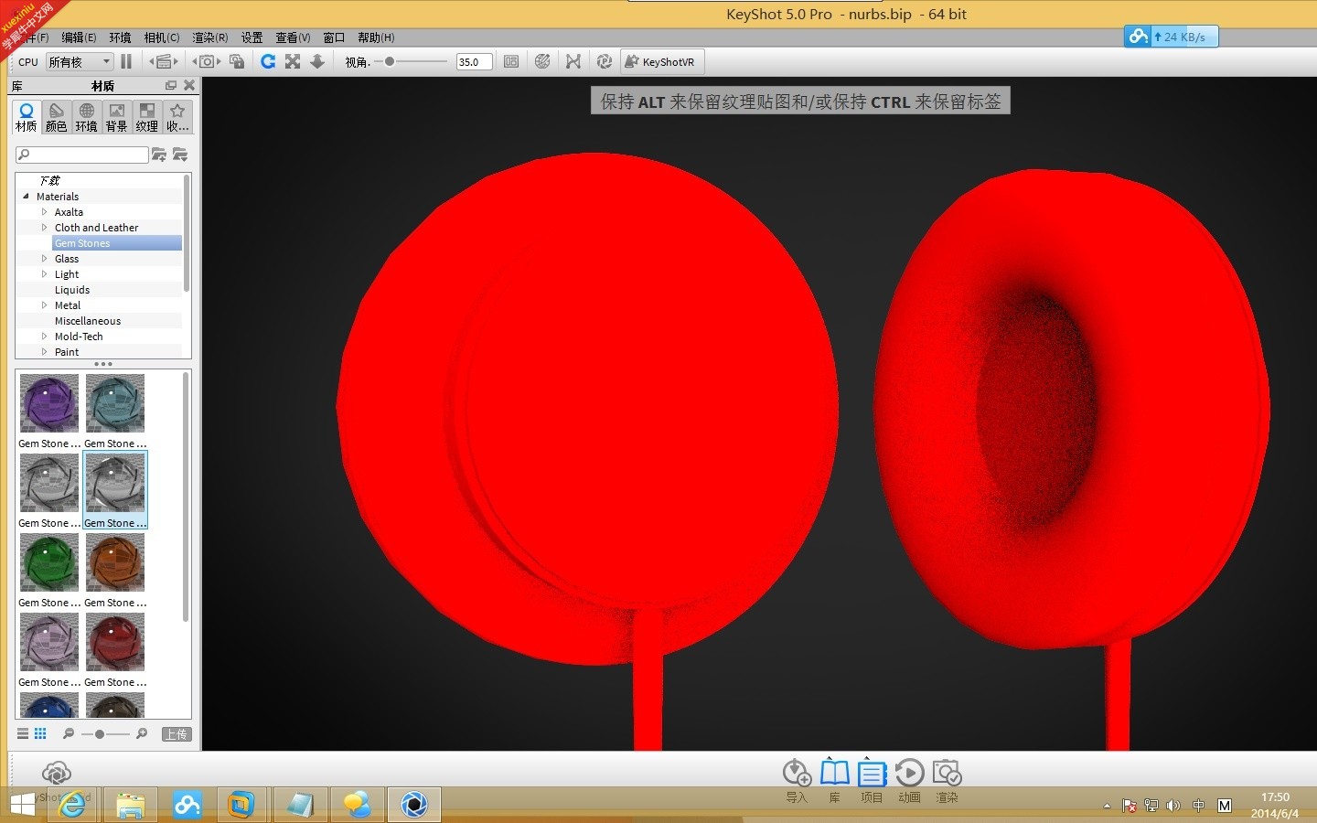This screenshot has width=1317, height=823.
Task: Expand the Metal folder
Action: point(44,305)
